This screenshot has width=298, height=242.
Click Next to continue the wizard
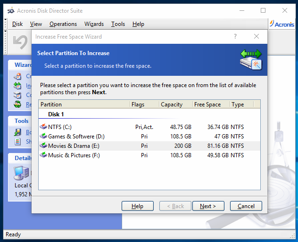[208, 206]
